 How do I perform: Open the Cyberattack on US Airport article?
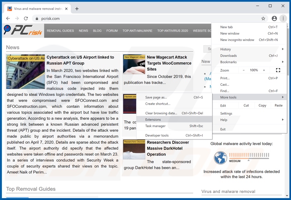[x=80, y=60]
